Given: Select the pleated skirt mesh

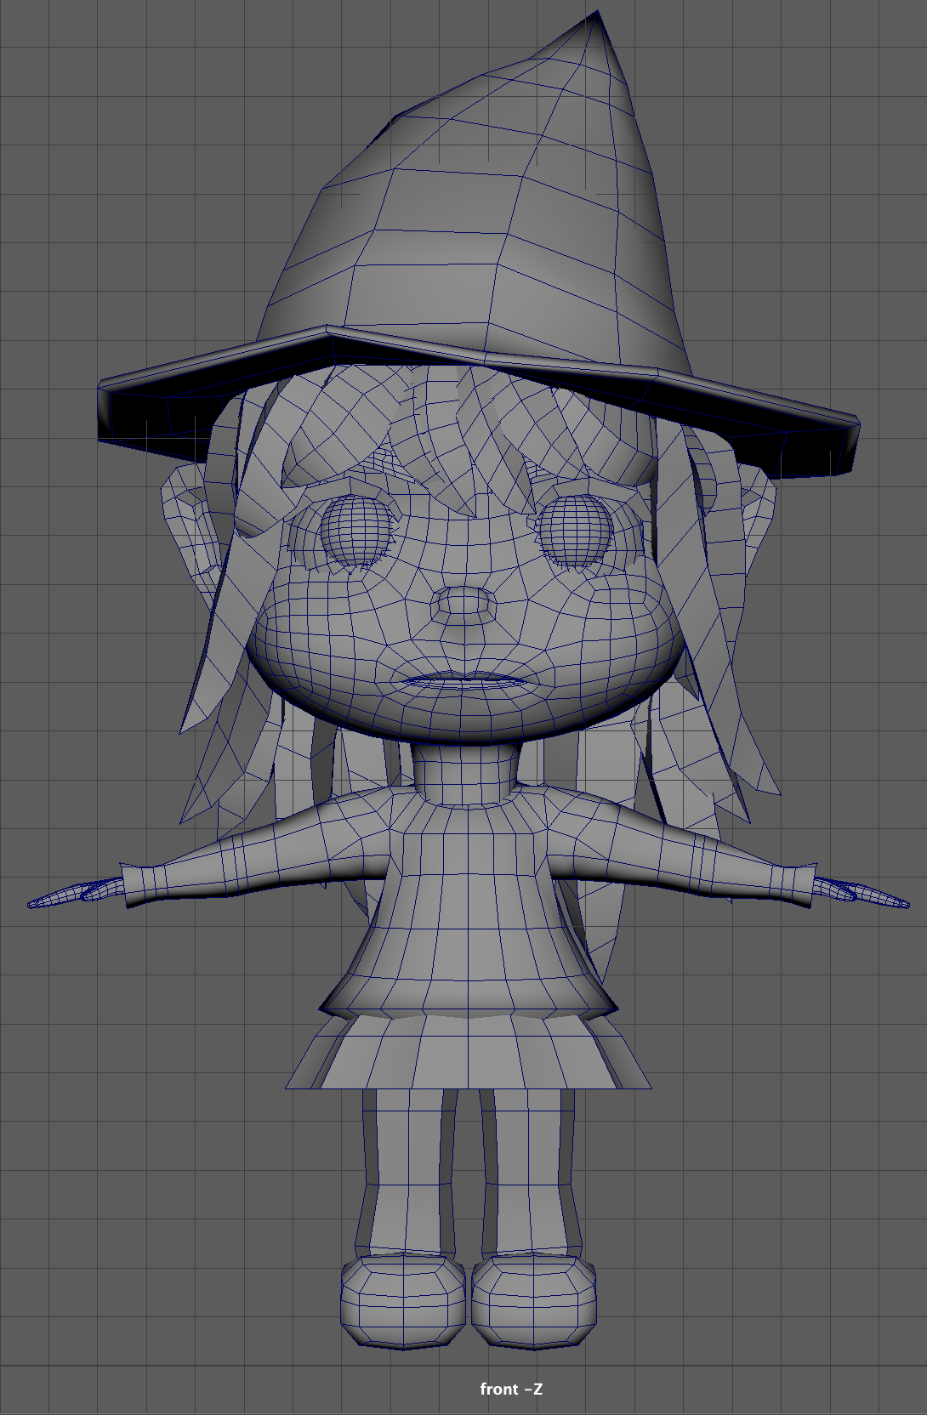Looking at the screenshot, I should pyautogui.click(x=469, y=1050).
